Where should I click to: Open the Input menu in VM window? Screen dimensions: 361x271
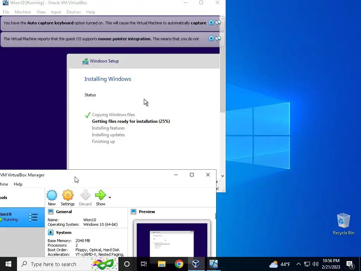click(x=56, y=12)
